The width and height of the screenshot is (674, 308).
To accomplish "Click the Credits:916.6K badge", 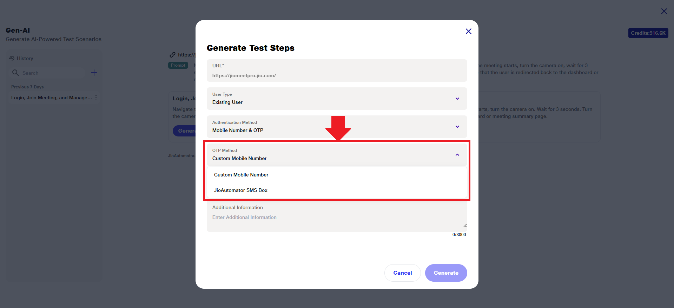I will pos(648,33).
